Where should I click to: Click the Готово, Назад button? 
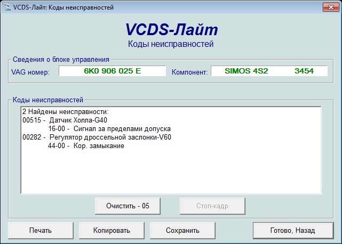tap(293, 231)
